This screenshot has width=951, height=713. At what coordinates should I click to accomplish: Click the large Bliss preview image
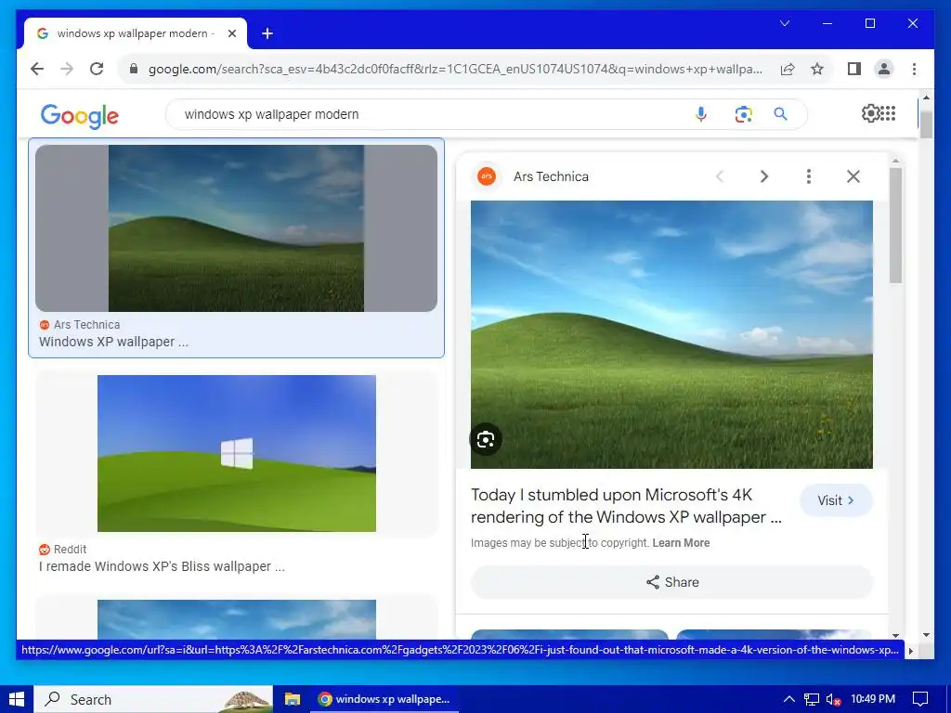click(x=671, y=334)
